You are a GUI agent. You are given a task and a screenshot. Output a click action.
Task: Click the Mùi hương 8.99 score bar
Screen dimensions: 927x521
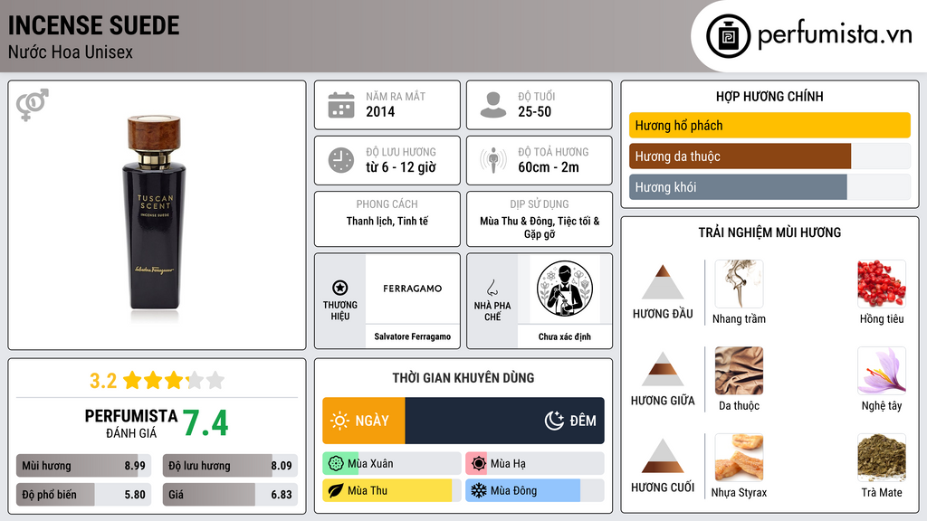click(83, 466)
